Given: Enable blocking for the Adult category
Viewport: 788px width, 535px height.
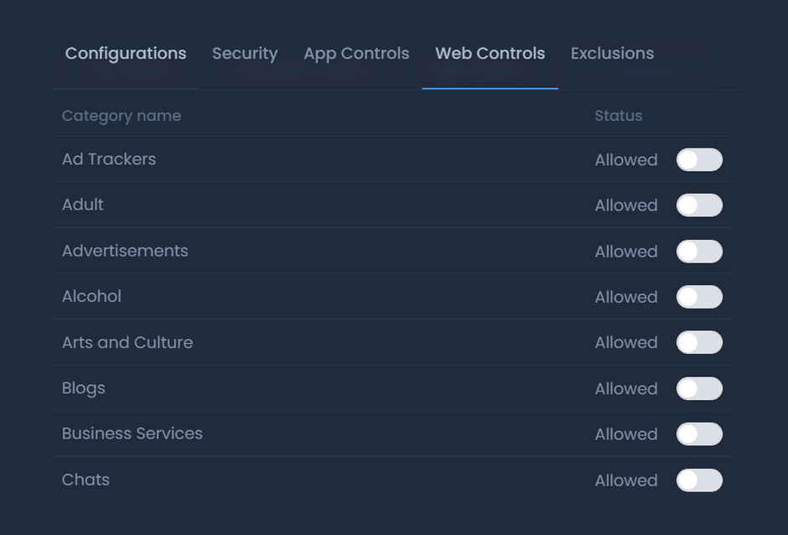Looking at the screenshot, I should [x=699, y=205].
